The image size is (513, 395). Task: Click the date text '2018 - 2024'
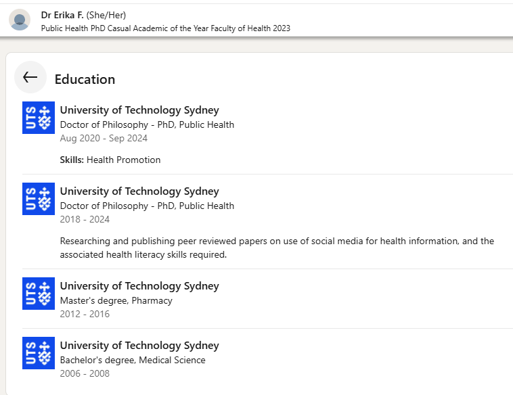pyautogui.click(x=85, y=219)
